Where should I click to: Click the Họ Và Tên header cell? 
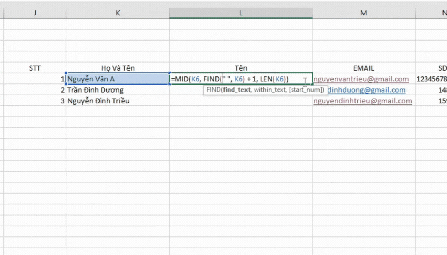point(118,68)
